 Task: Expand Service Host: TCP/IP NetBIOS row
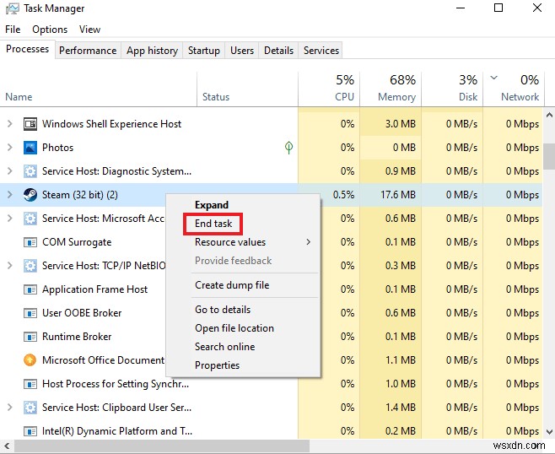click(10, 266)
